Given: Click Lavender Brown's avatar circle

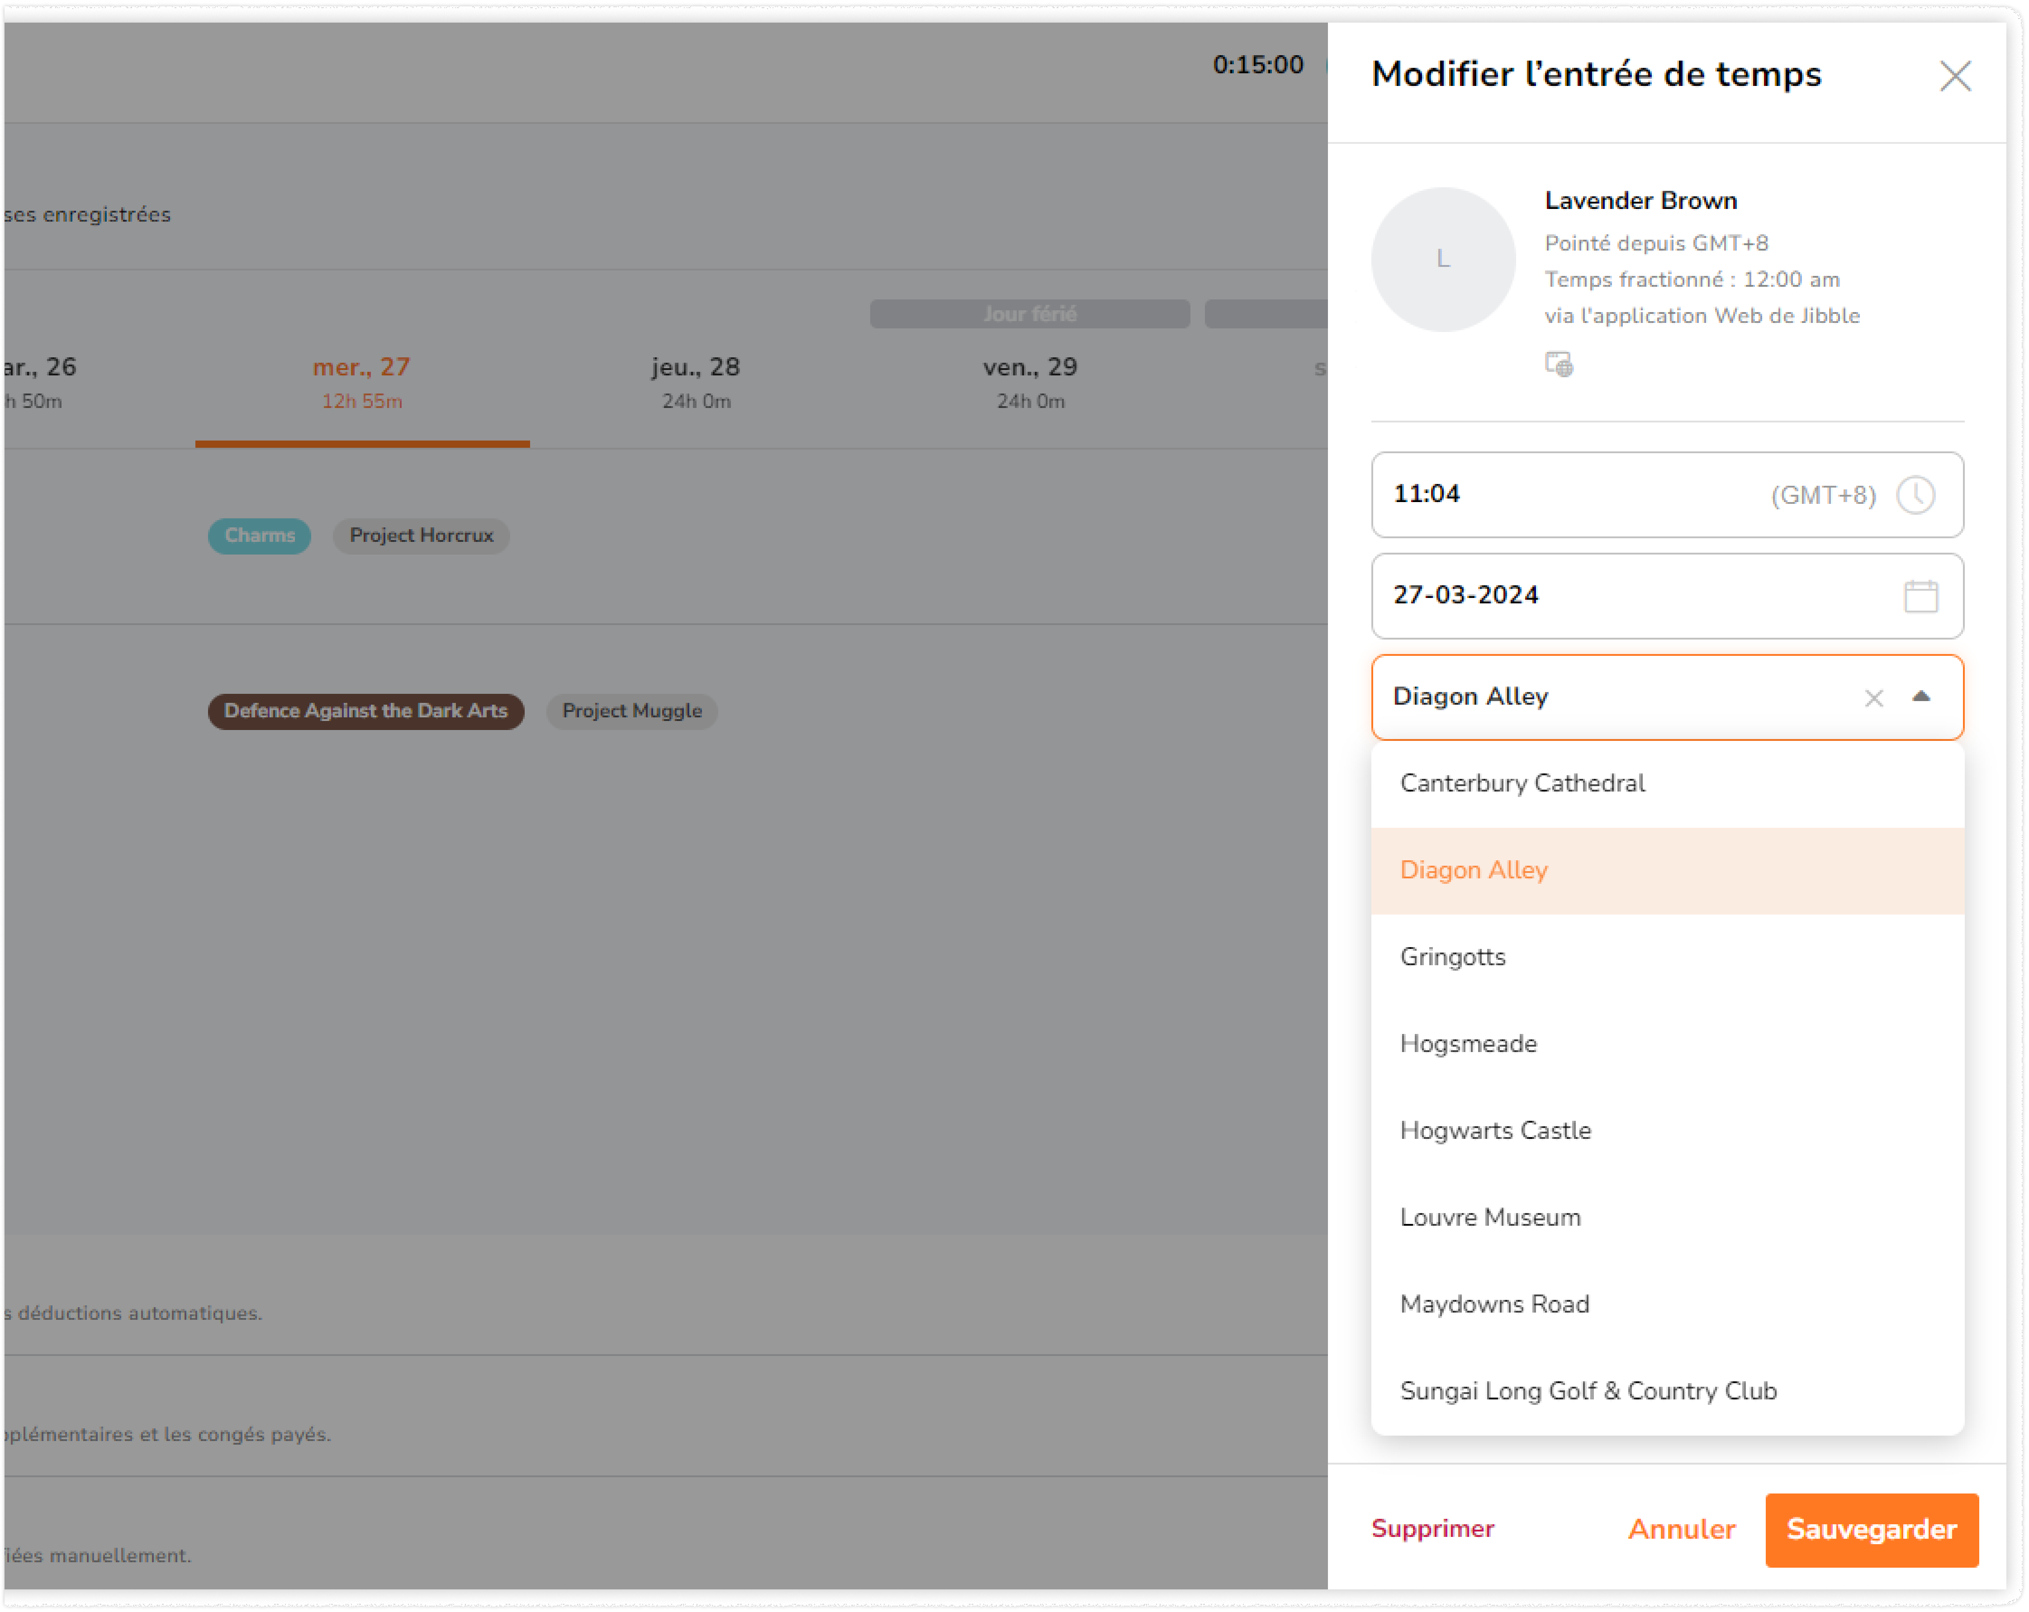Looking at the screenshot, I should 1443,259.
